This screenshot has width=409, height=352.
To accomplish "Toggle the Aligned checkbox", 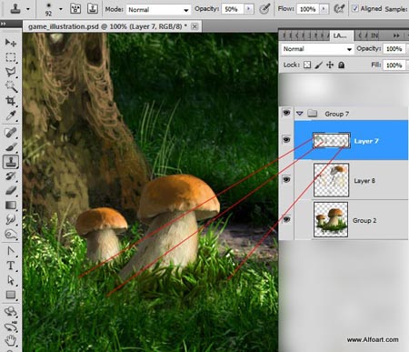I will tap(354, 8).
